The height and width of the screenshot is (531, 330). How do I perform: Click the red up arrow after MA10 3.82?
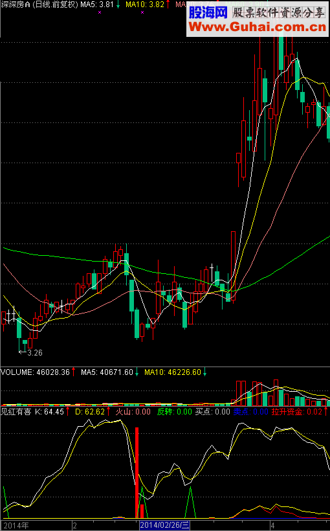[x=168, y=5]
